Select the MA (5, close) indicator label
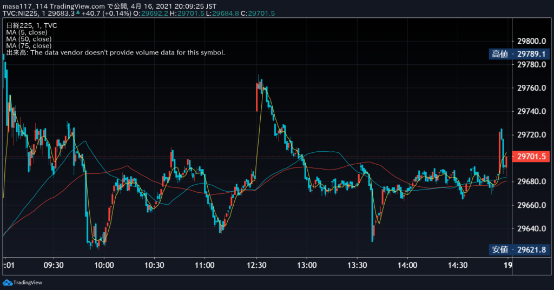 (x=27, y=32)
